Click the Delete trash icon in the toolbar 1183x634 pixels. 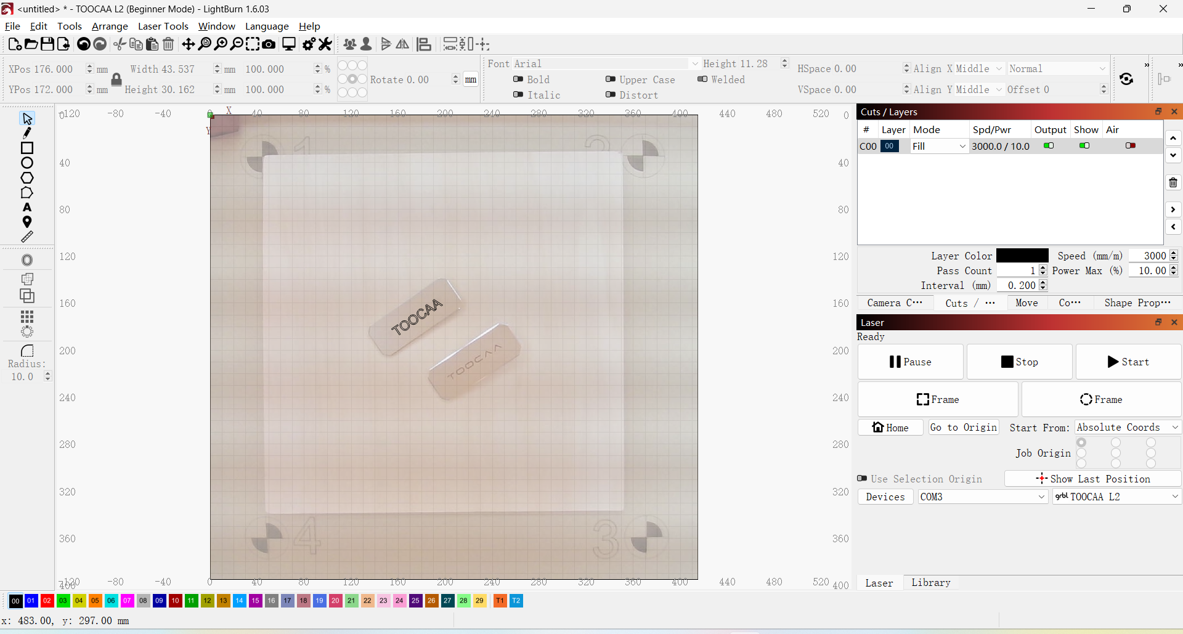(168, 44)
